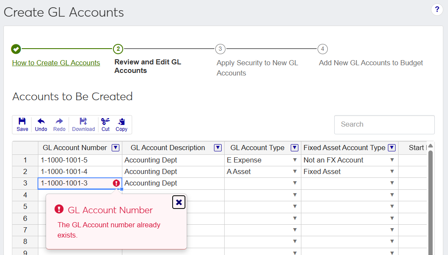Open the help question mark icon

[x=437, y=10]
